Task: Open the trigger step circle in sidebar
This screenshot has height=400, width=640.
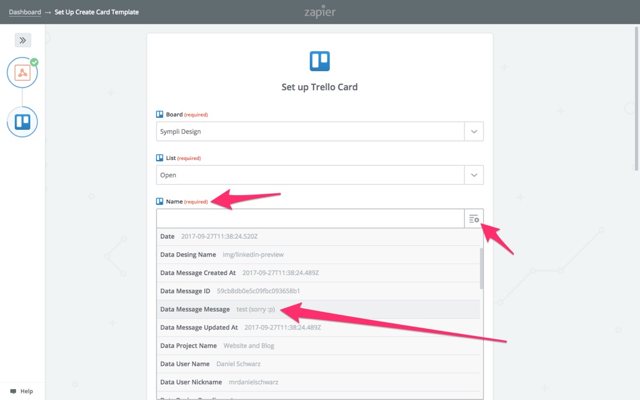Action: [x=22, y=73]
